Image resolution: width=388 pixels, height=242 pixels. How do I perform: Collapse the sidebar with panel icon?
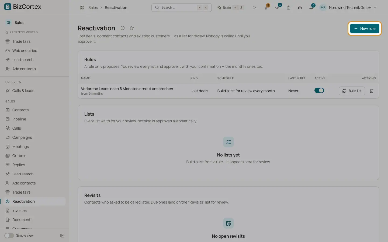tap(62, 236)
